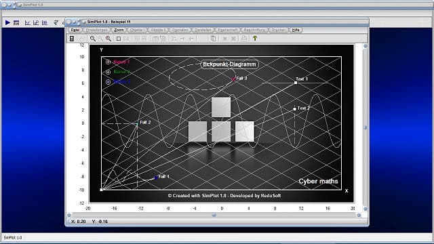434x244 pixels.
Task: Click the Fall 2 point marker
Action: coord(137,123)
